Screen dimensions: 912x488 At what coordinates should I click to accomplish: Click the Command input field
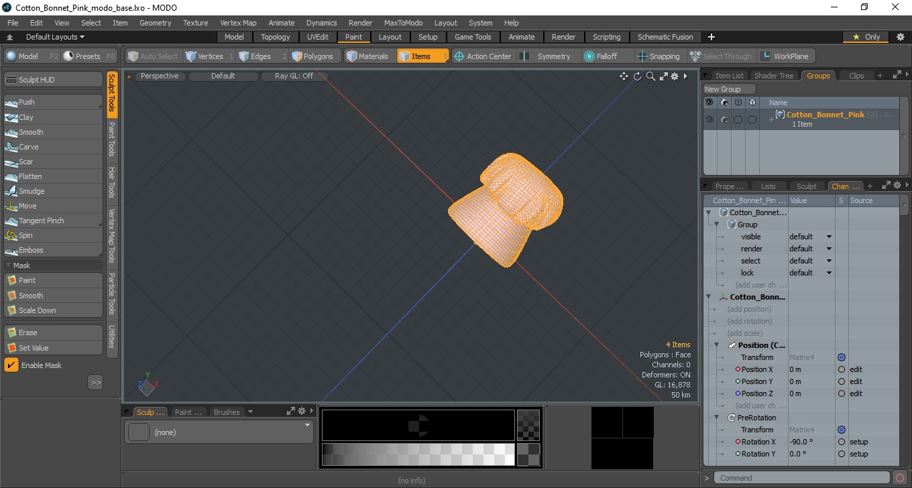[802, 478]
